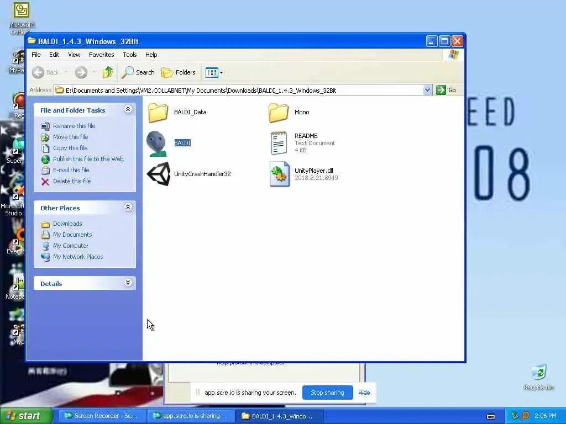Expand the Details panel

[x=128, y=283]
